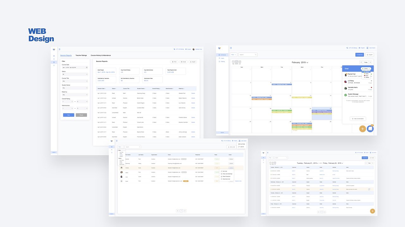Click the Search field in calendar window
Image resolution: width=405 pixels, height=227 pixels.
coord(248,55)
